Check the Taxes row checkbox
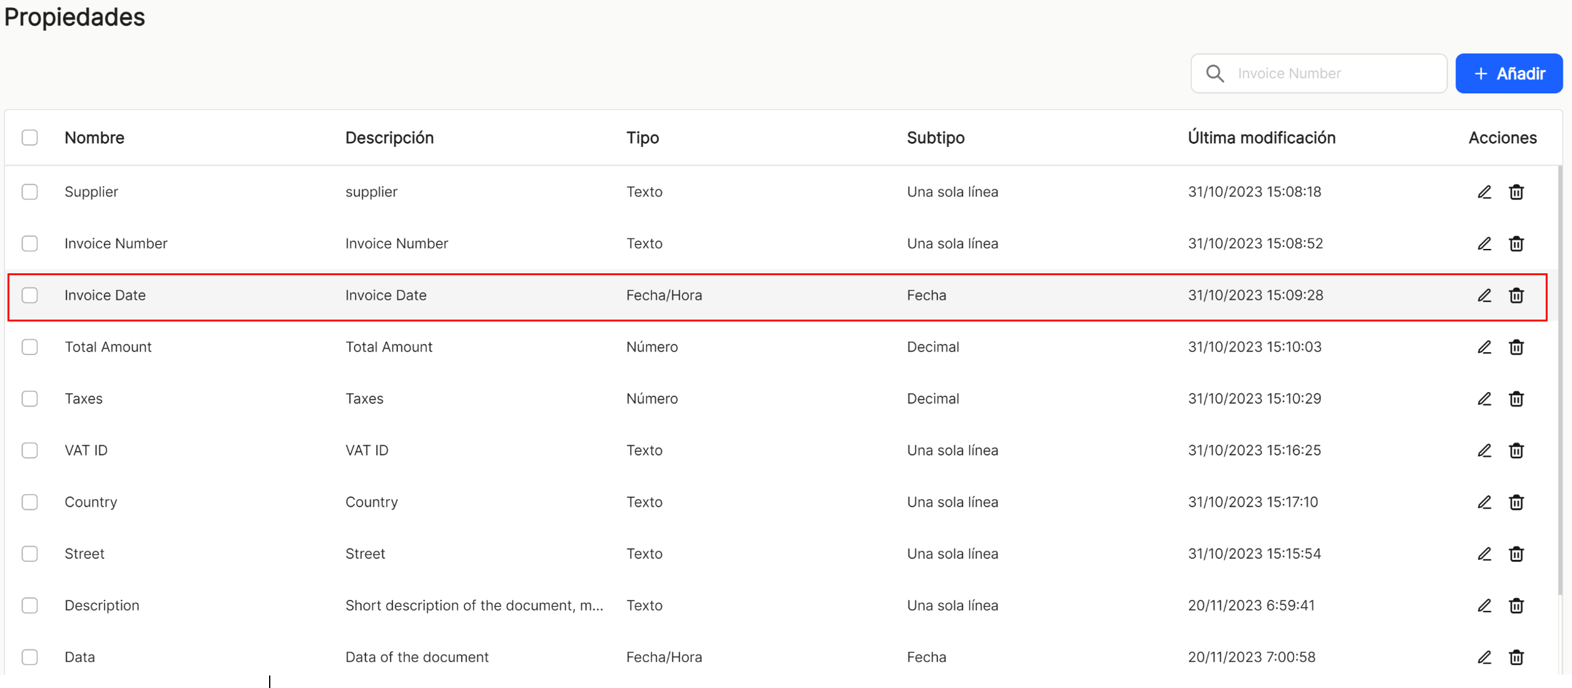The image size is (1572, 688). coord(29,399)
